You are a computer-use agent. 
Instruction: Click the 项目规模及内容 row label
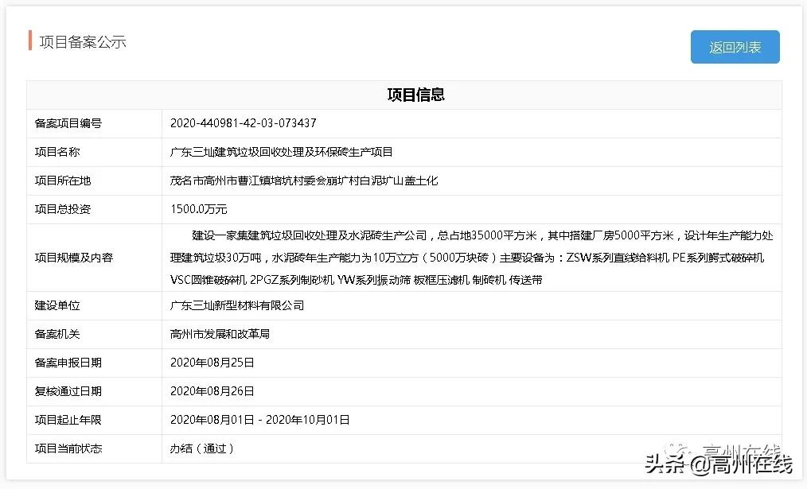coord(65,257)
